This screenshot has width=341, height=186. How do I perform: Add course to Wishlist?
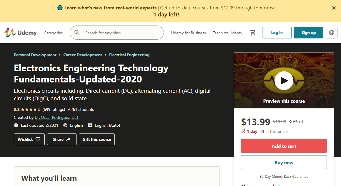pyautogui.click(x=29, y=139)
